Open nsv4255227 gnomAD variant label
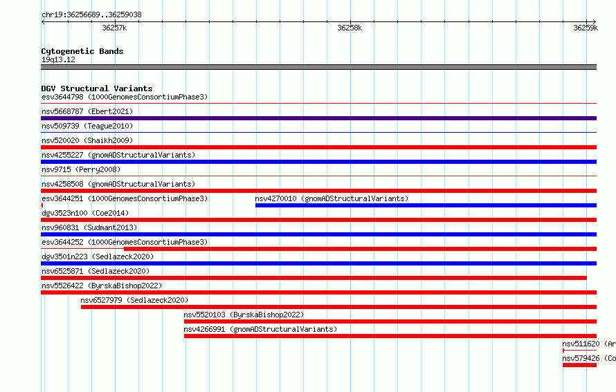 (118, 155)
